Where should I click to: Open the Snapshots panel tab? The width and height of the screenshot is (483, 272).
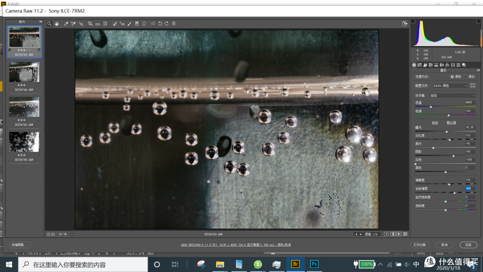click(464, 65)
